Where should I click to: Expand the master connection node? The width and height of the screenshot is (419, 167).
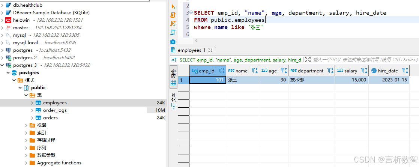click(x=2, y=27)
